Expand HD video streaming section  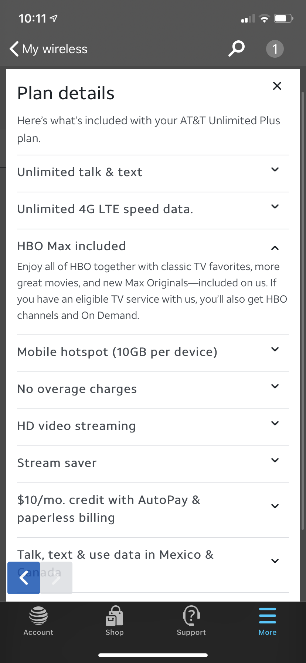click(x=275, y=424)
